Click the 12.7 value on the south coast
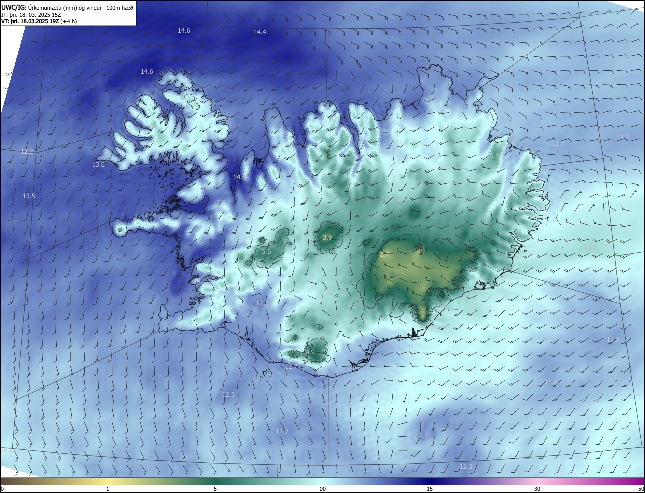This screenshot has width=645, height=493. point(291,367)
